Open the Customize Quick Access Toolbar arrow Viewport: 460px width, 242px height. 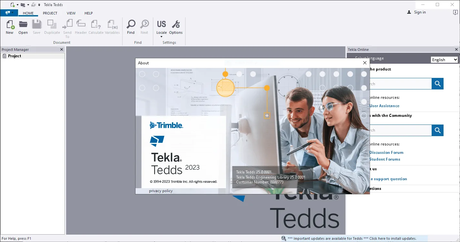point(39,5)
